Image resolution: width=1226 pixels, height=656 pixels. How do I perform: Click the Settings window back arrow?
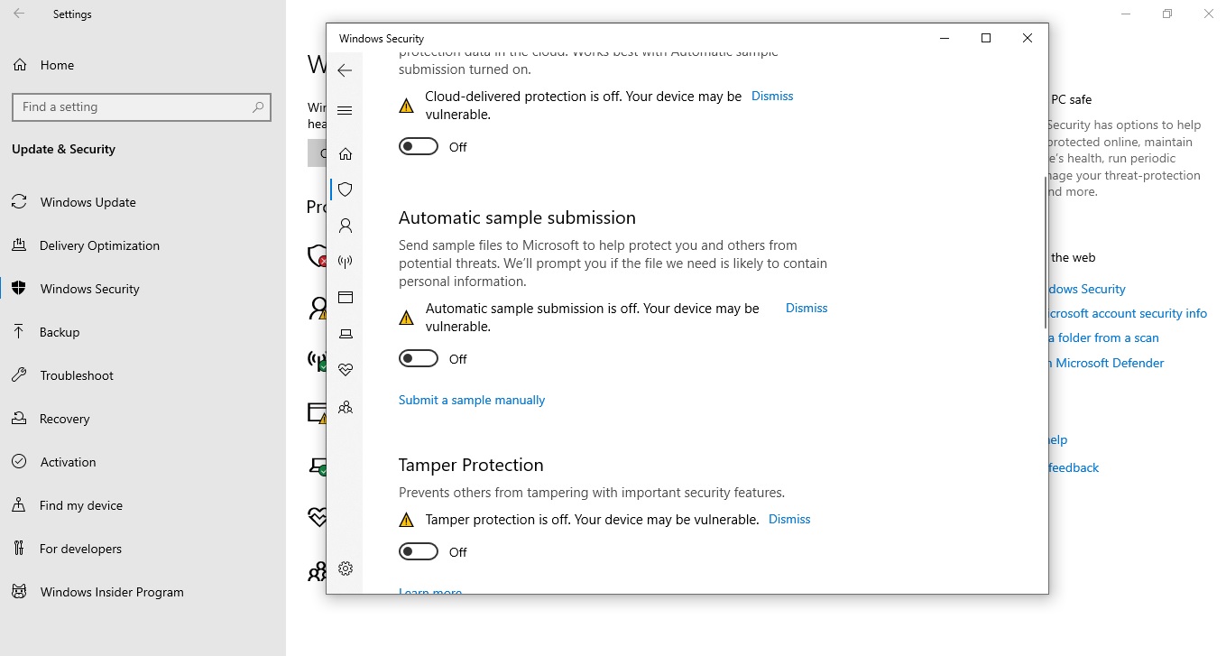(x=19, y=14)
